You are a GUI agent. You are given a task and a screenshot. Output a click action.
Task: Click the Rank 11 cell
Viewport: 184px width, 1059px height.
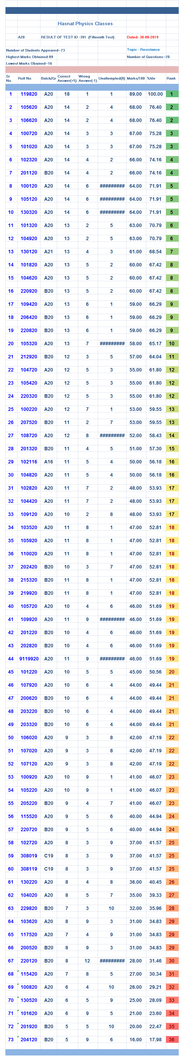(172, 357)
